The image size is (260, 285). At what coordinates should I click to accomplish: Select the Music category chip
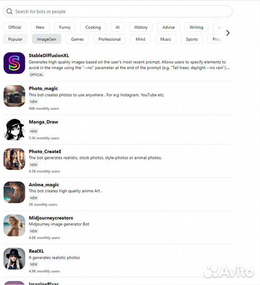point(166,39)
